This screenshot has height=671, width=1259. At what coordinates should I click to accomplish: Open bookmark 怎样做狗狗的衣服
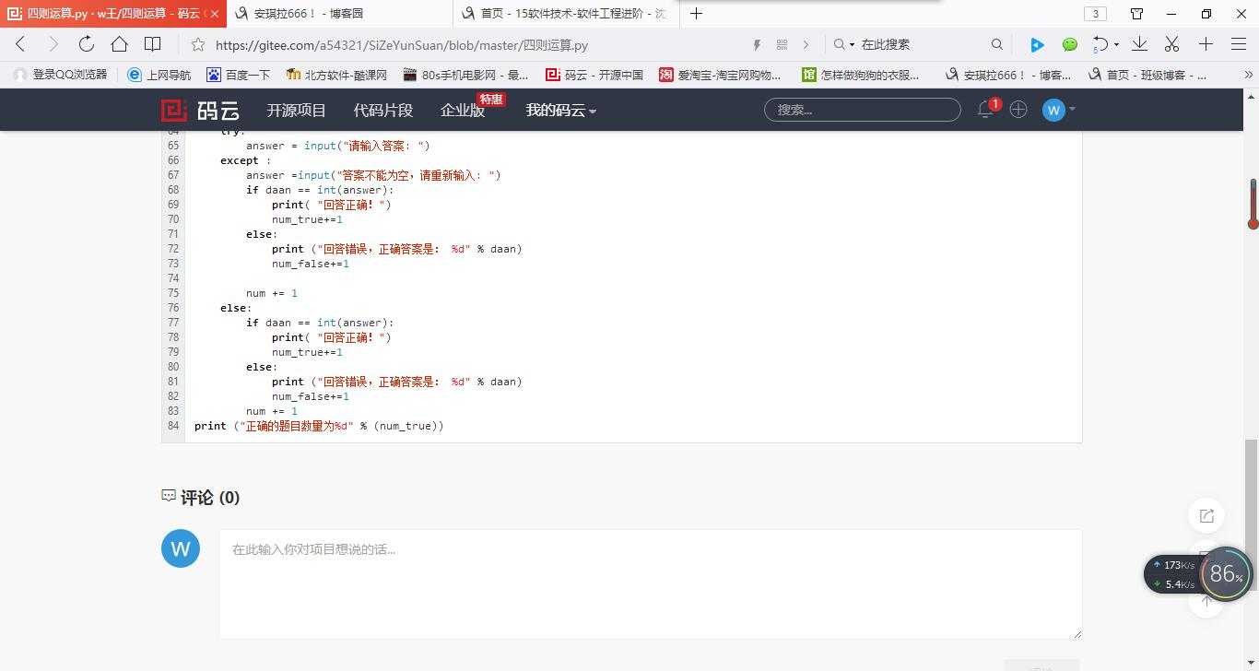(x=861, y=75)
